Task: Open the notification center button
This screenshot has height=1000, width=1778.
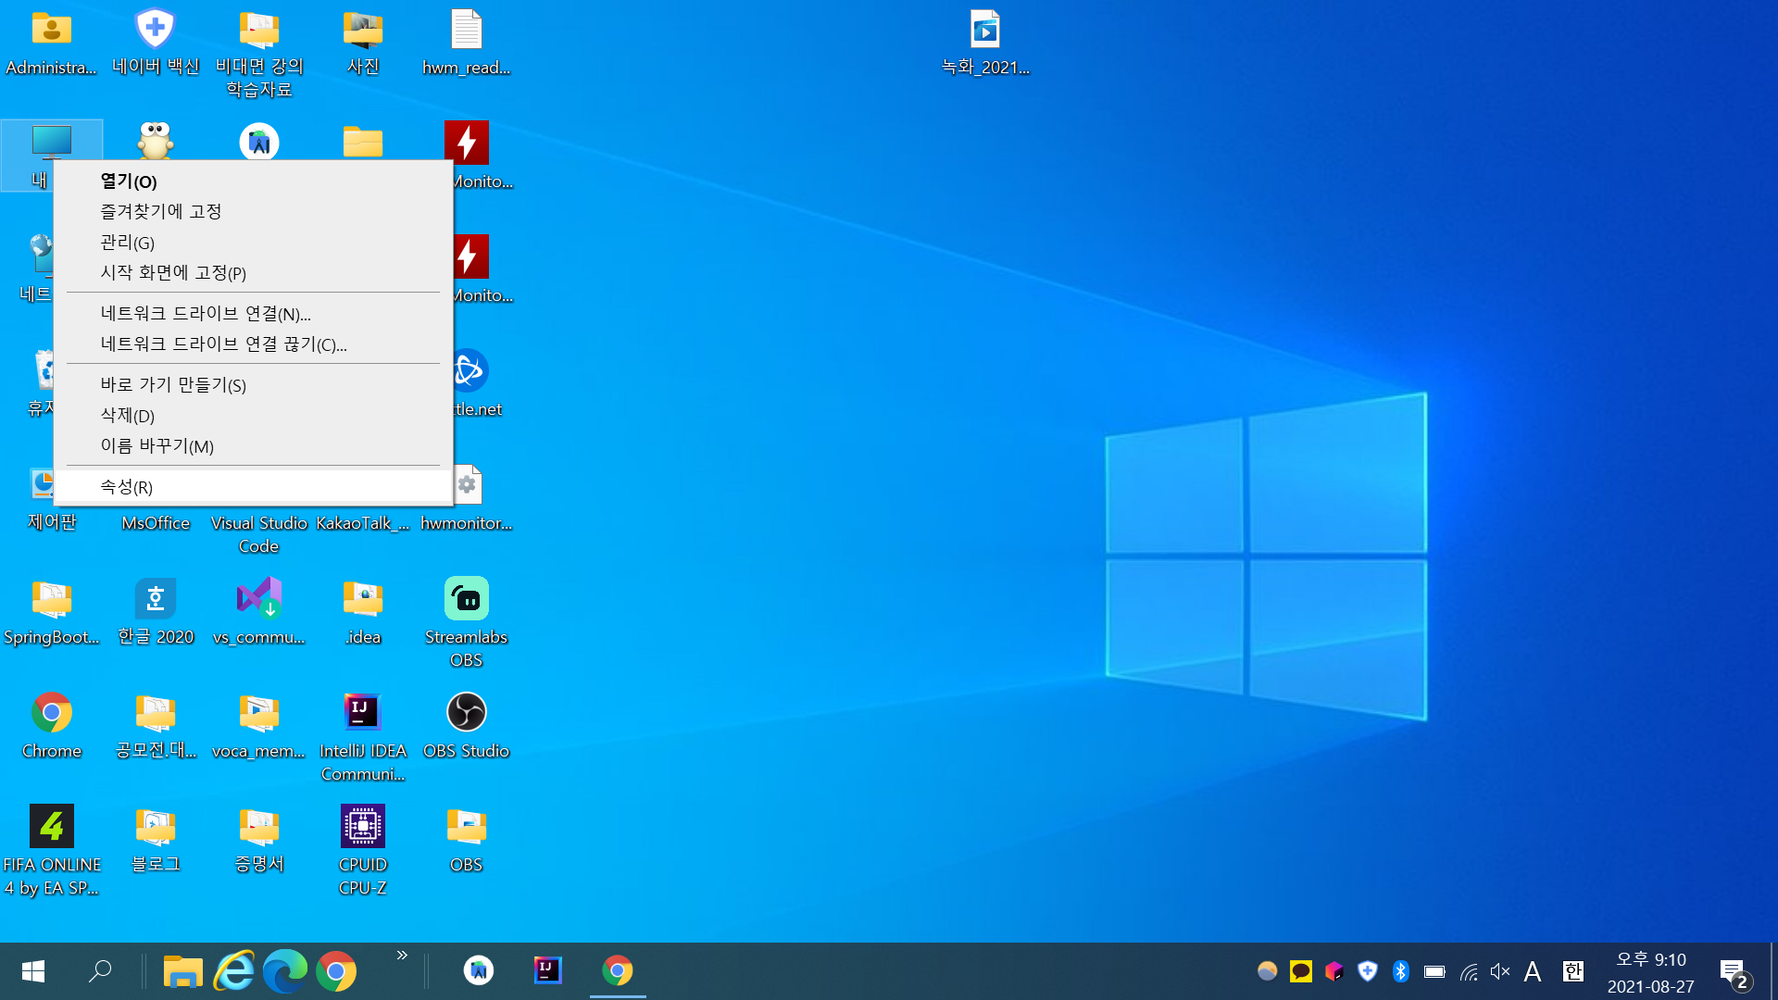Action: click(x=1733, y=971)
